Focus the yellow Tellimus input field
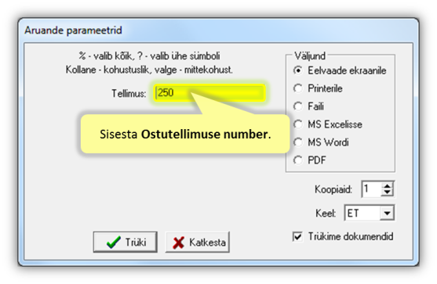 [x=209, y=92]
